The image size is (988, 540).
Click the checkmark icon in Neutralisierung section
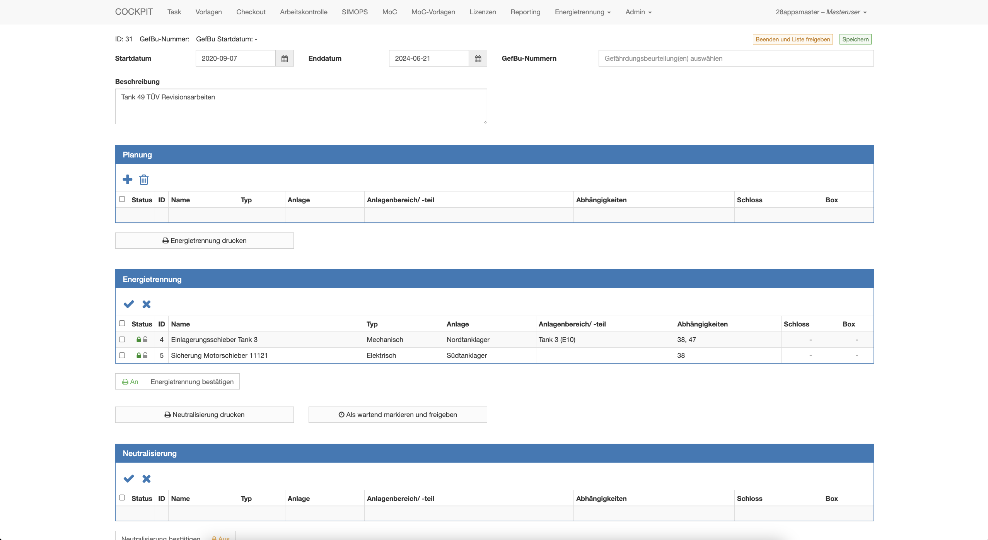(x=128, y=479)
